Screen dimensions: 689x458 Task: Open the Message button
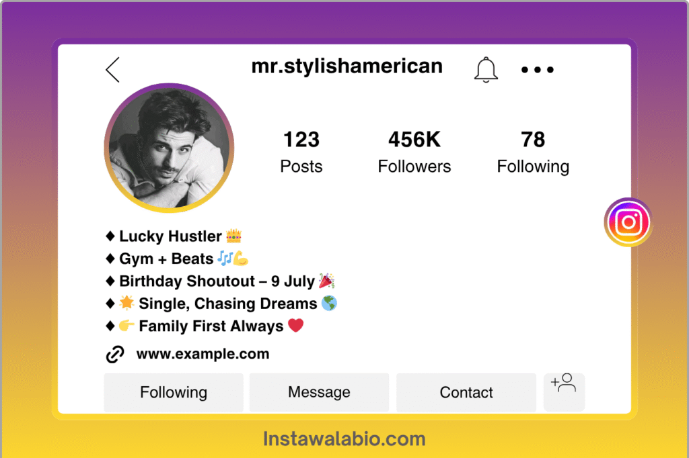(319, 392)
